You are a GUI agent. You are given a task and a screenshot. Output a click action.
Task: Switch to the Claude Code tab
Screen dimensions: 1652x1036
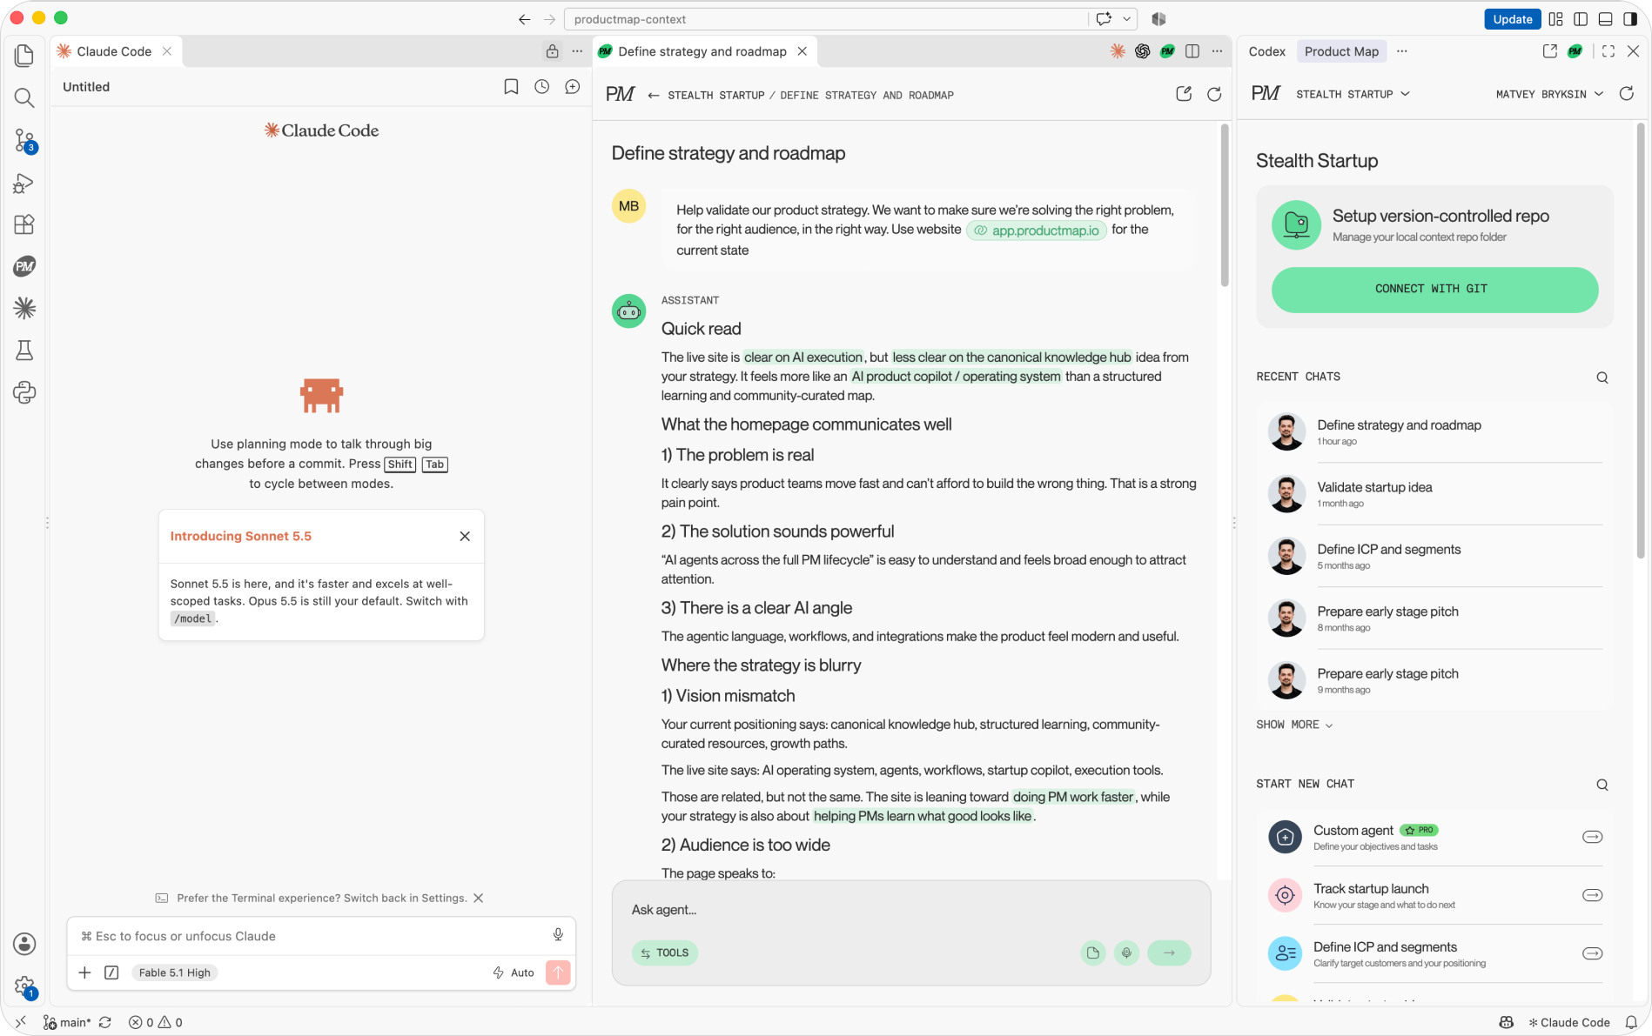point(114,51)
